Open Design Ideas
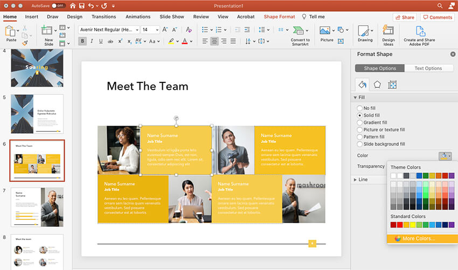This screenshot has height=270, width=458. pos(388,36)
